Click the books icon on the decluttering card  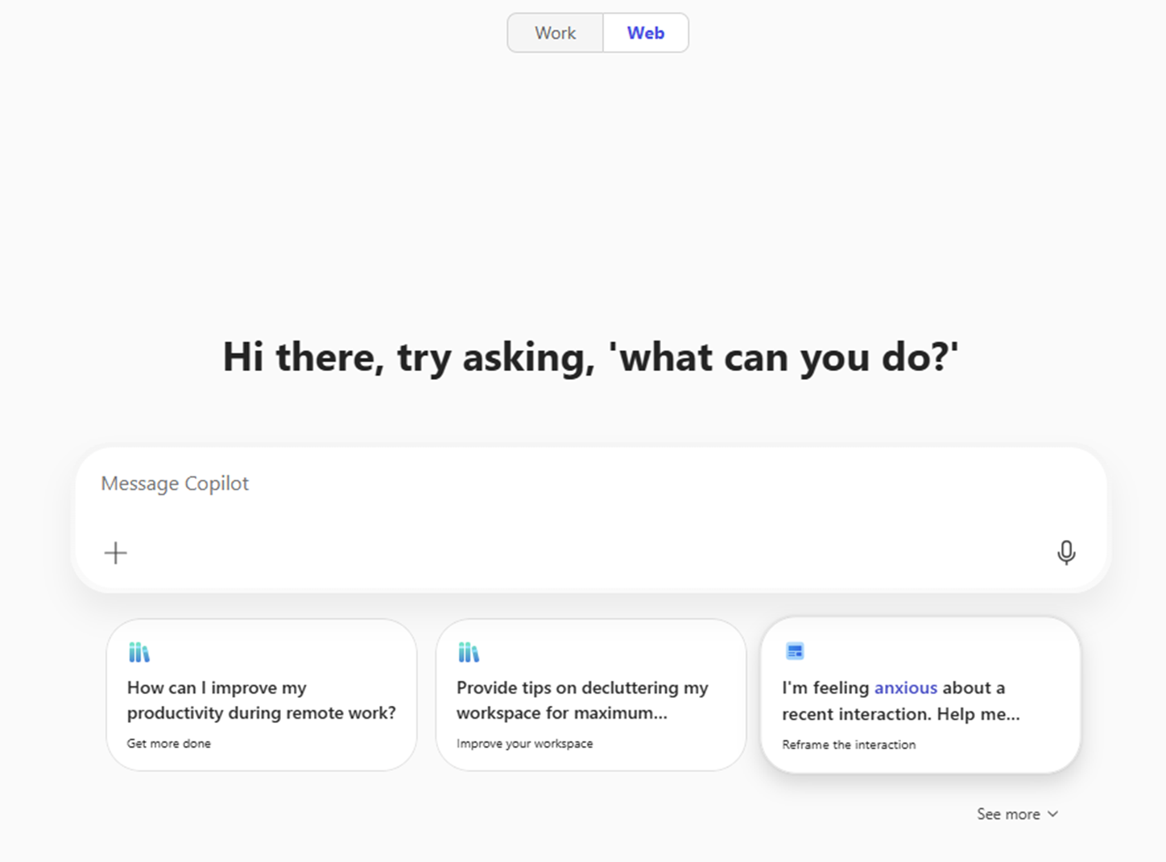(x=468, y=652)
